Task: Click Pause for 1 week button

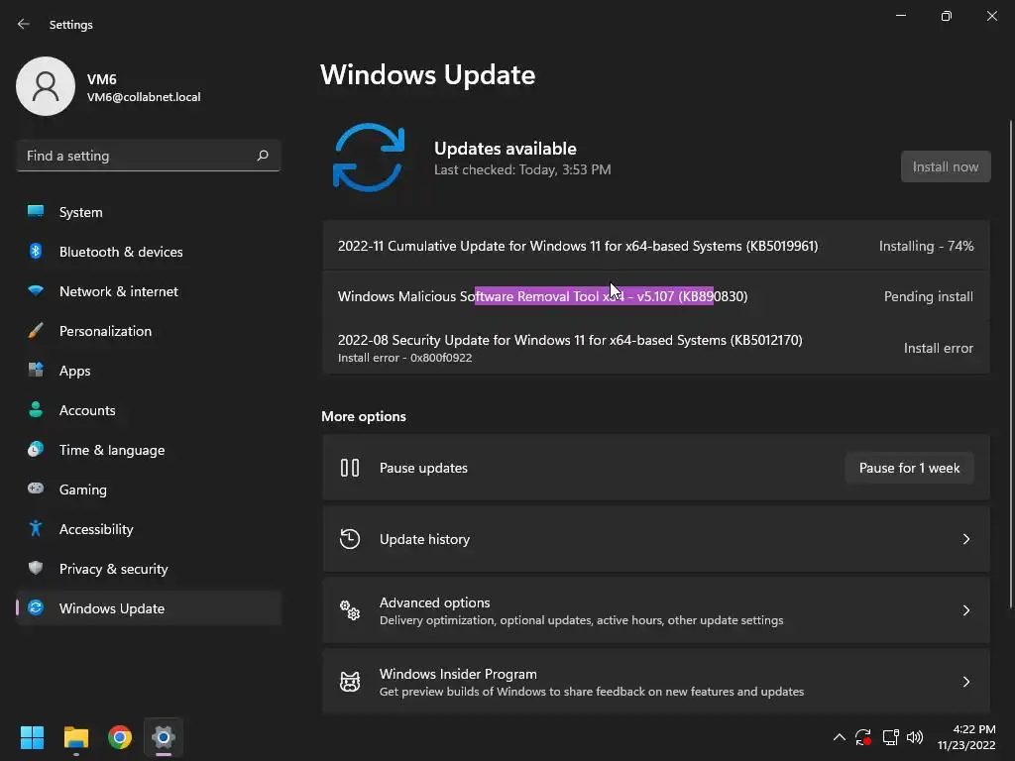Action: point(909,468)
